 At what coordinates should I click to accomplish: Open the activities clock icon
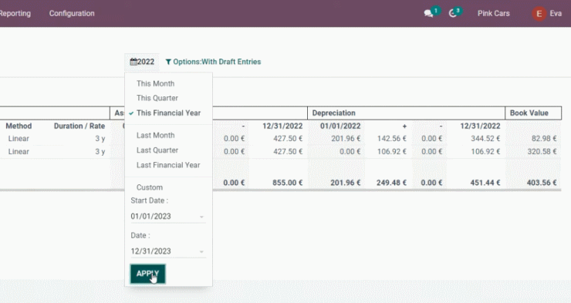pos(453,14)
